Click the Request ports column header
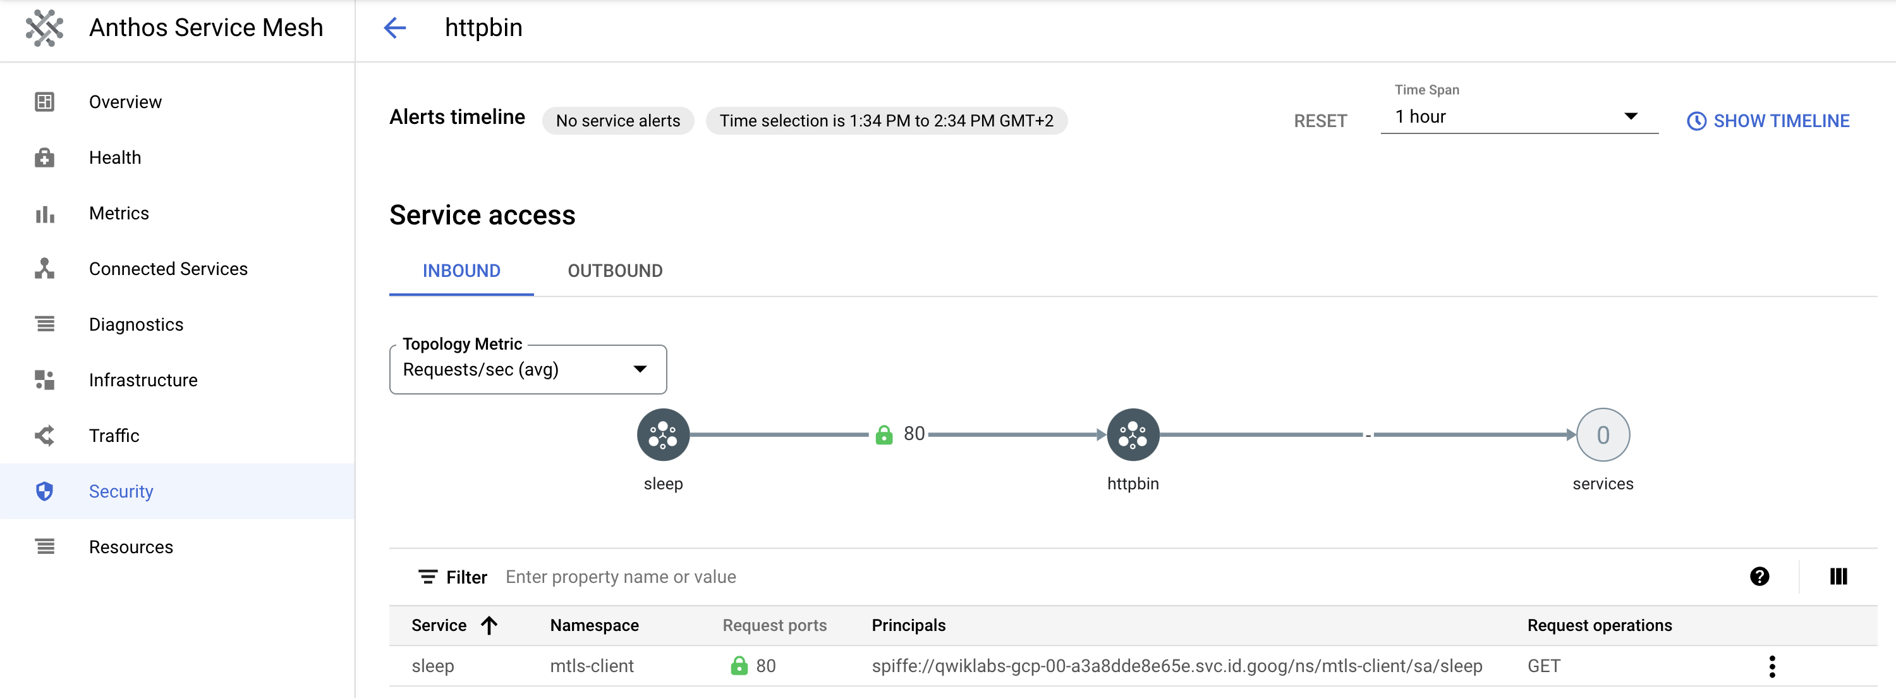This screenshot has width=1896, height=698. [774, 626]
